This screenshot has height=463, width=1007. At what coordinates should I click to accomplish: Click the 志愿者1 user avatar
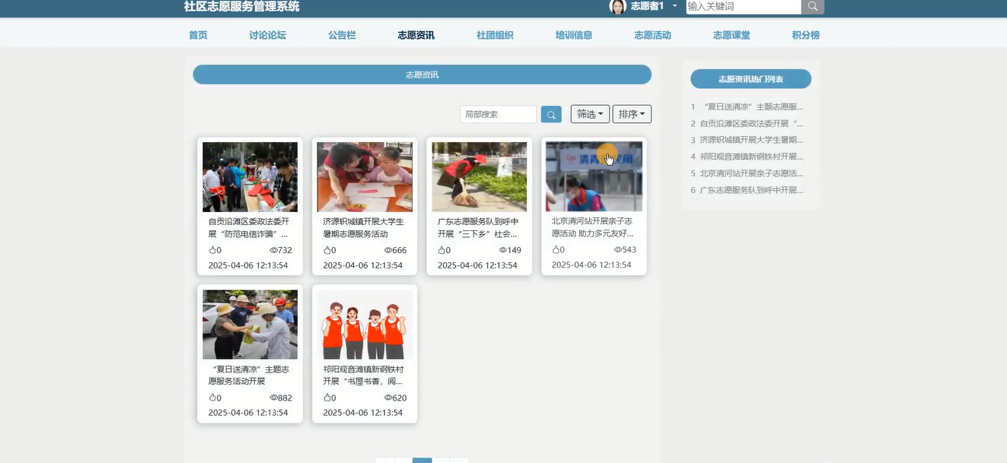(x=617, y=6)
